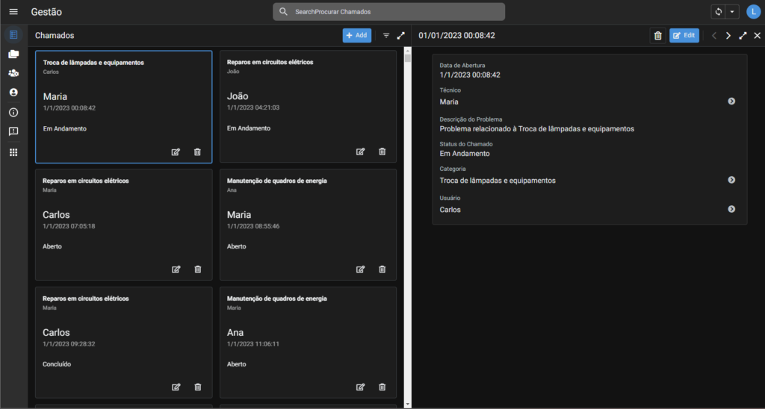This screenshot has width=765, height=409.
Task: Go to next record with right chevron
Action: (x=728, y=35)
